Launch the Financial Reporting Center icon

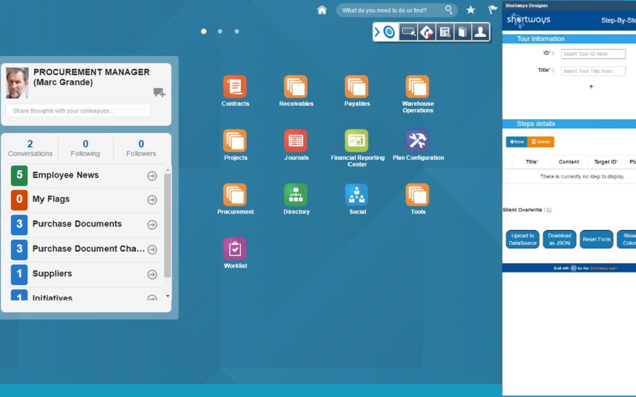point(356,141)
